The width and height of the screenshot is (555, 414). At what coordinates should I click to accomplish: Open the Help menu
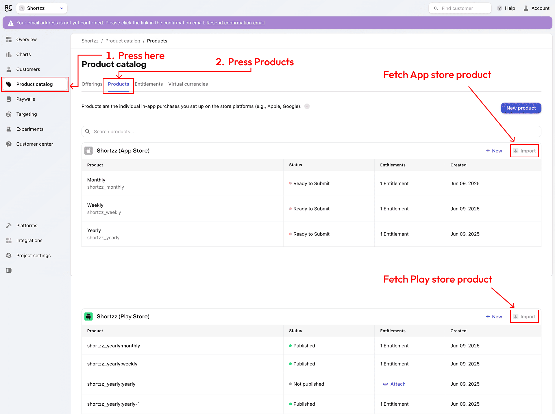(x=506, y=8)
